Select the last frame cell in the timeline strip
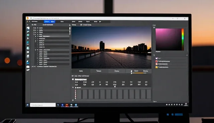Viewport: 214px width, 123px height. (x=149, y=94)
